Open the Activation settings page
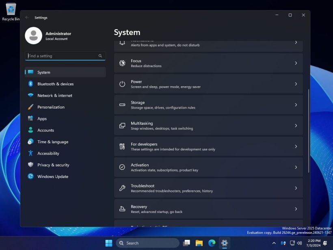The image size is (333, 250). tap(208, 167)
